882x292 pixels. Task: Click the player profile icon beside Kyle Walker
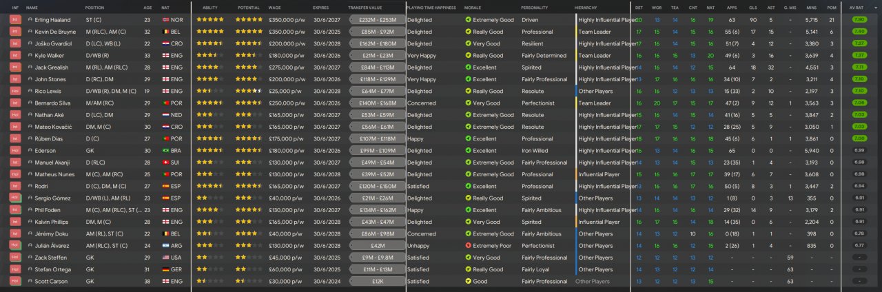(30, 55)
